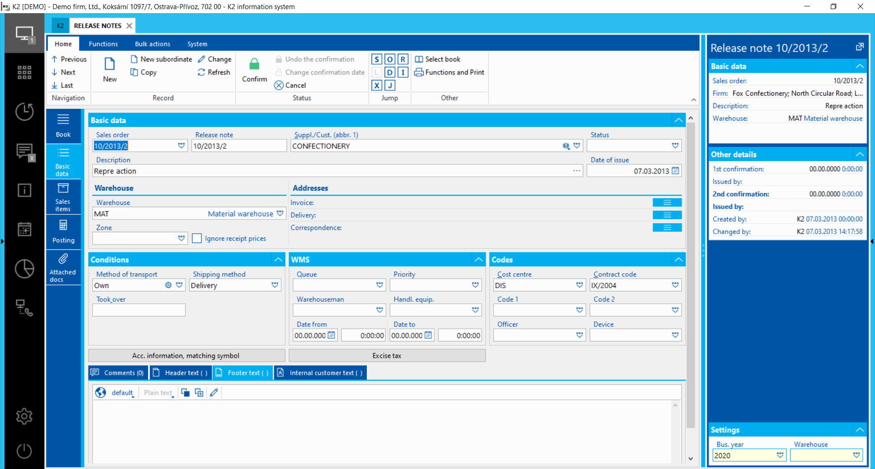Collapse the ribbon with the chevron
875x469 pixels.
click(x=694, y=100)
